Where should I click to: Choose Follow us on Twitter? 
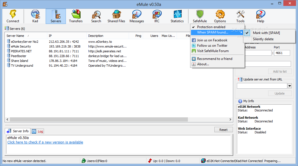pos(217,46)
